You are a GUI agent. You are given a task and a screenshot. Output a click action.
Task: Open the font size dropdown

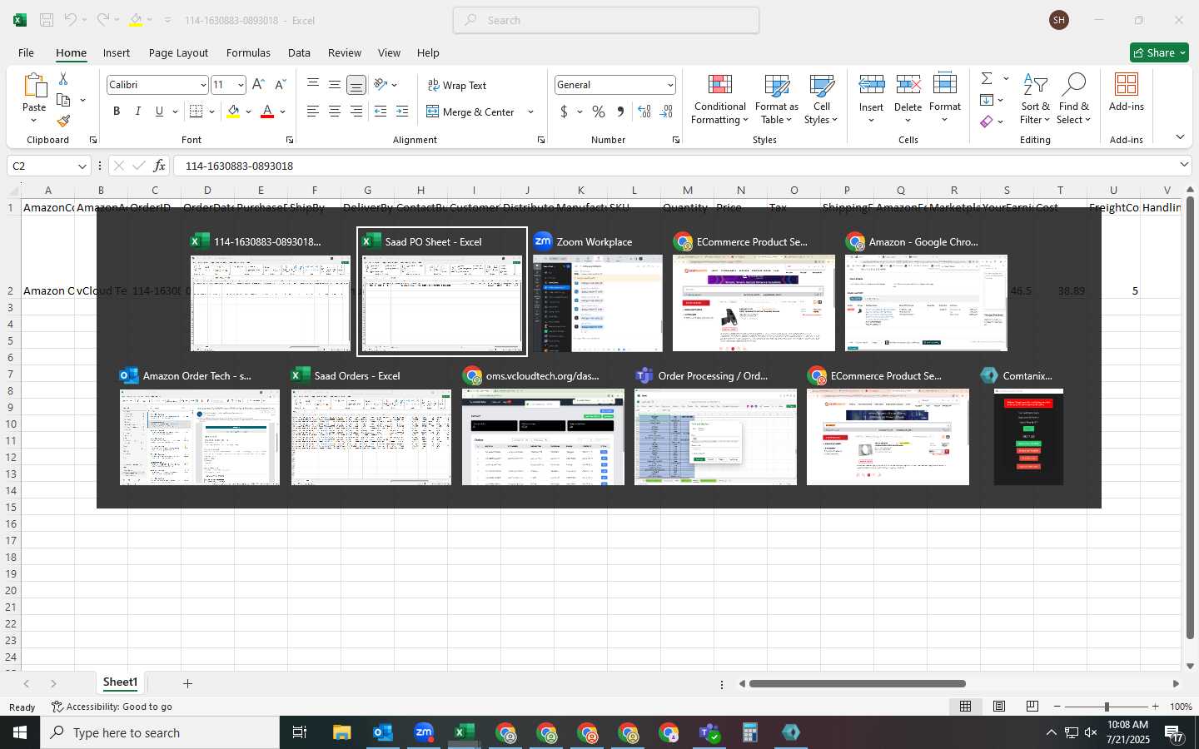(x=241, y=85)
